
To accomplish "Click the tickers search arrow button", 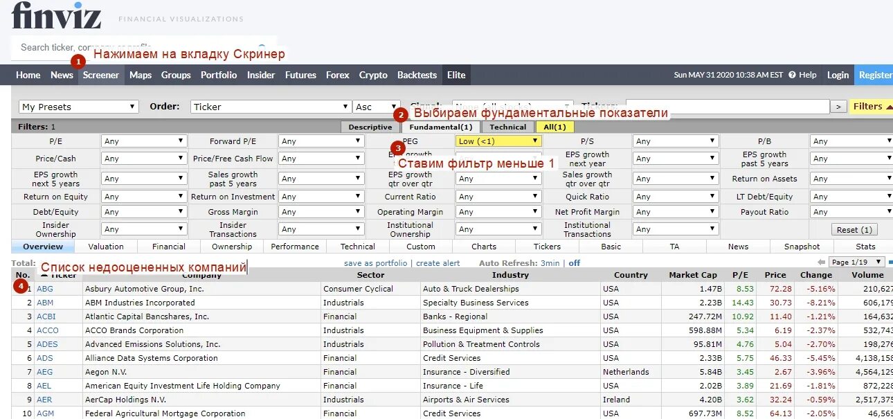I will pos(838,107).
